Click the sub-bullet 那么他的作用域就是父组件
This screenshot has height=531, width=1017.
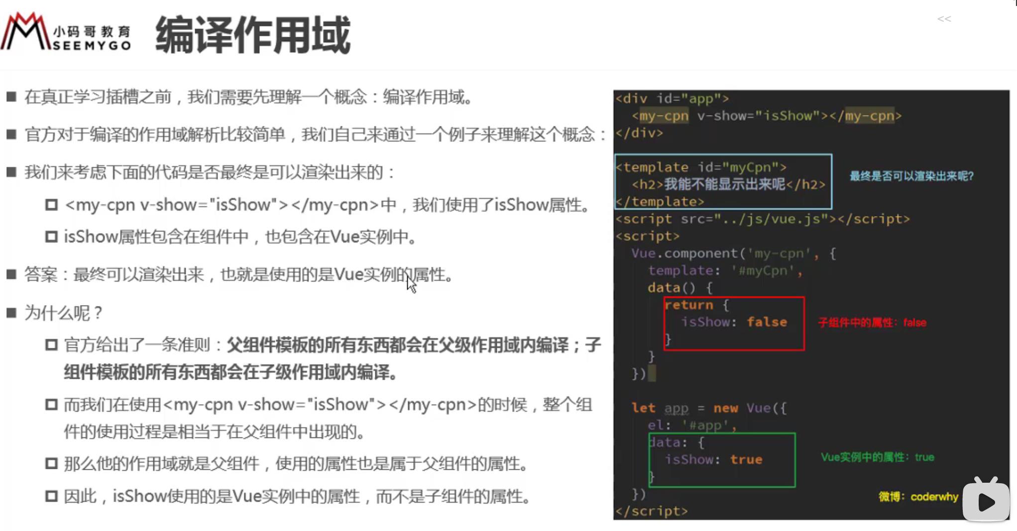tap(296, 464)
